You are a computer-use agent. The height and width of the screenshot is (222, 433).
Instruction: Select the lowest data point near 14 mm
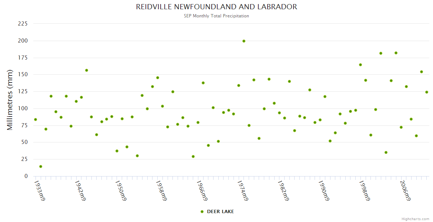(x=41, y=166)
